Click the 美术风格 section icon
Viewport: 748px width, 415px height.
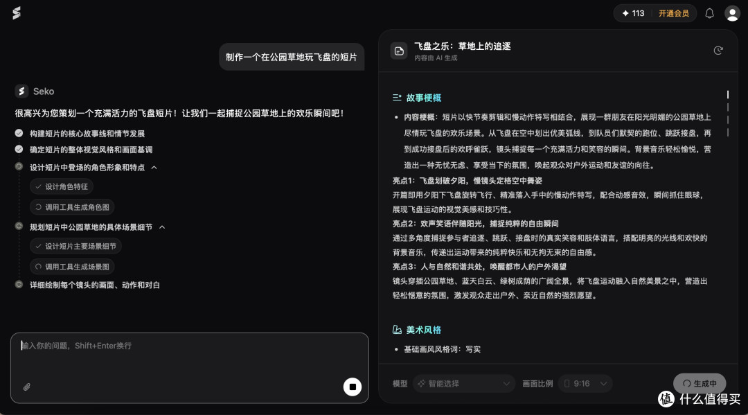(397, 330)
